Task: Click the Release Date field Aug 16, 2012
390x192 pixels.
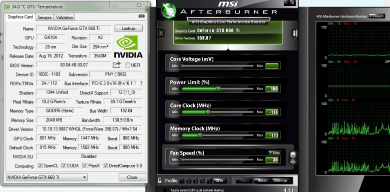Action: pos(51,56)
